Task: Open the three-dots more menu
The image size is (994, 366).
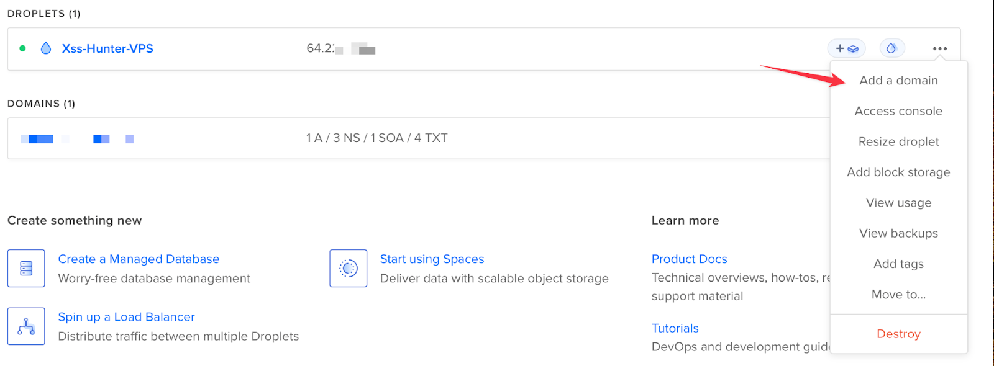Action: pos(939,48)
